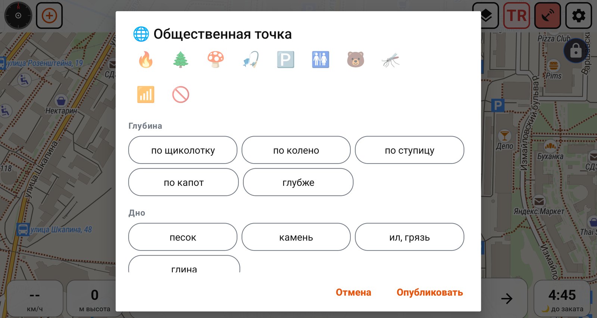Screen dimensions: 597x318
Task: Tap the burger icon for Pims
Action: coord(554,66)
